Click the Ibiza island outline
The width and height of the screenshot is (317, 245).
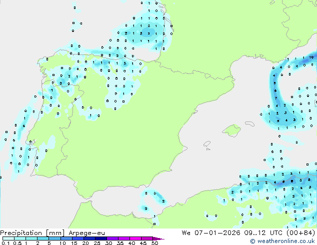tap(207, 144)
